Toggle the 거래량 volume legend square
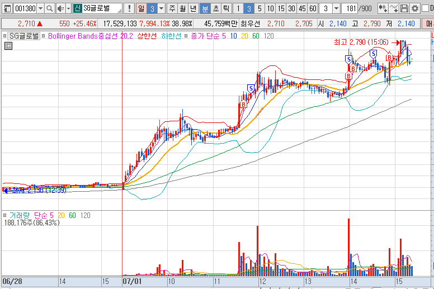The image size is (434, 289). click(4, 215)
